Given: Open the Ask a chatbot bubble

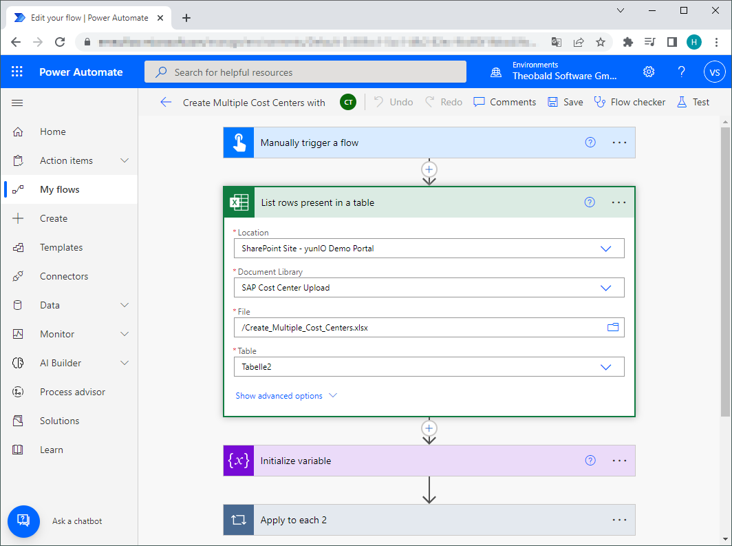Looking at the screenshot, I should pos(23,521).
